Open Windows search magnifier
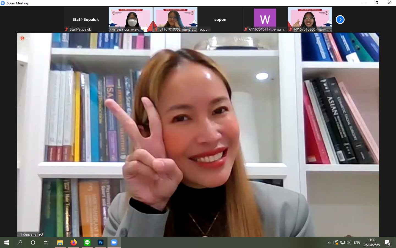Image resolution: width=396 pixels, height=248 pixels. click(x=20, y=242)
